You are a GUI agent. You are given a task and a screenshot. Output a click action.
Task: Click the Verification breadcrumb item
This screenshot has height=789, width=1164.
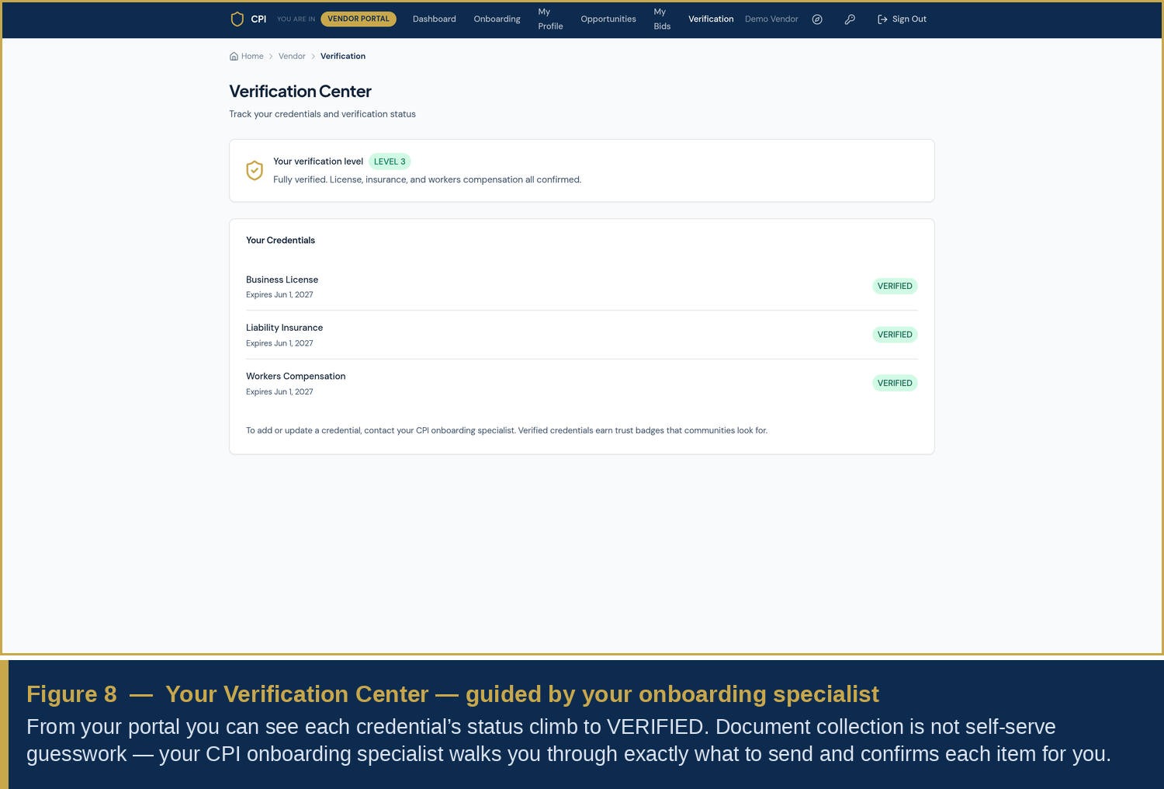pos(343,56)
